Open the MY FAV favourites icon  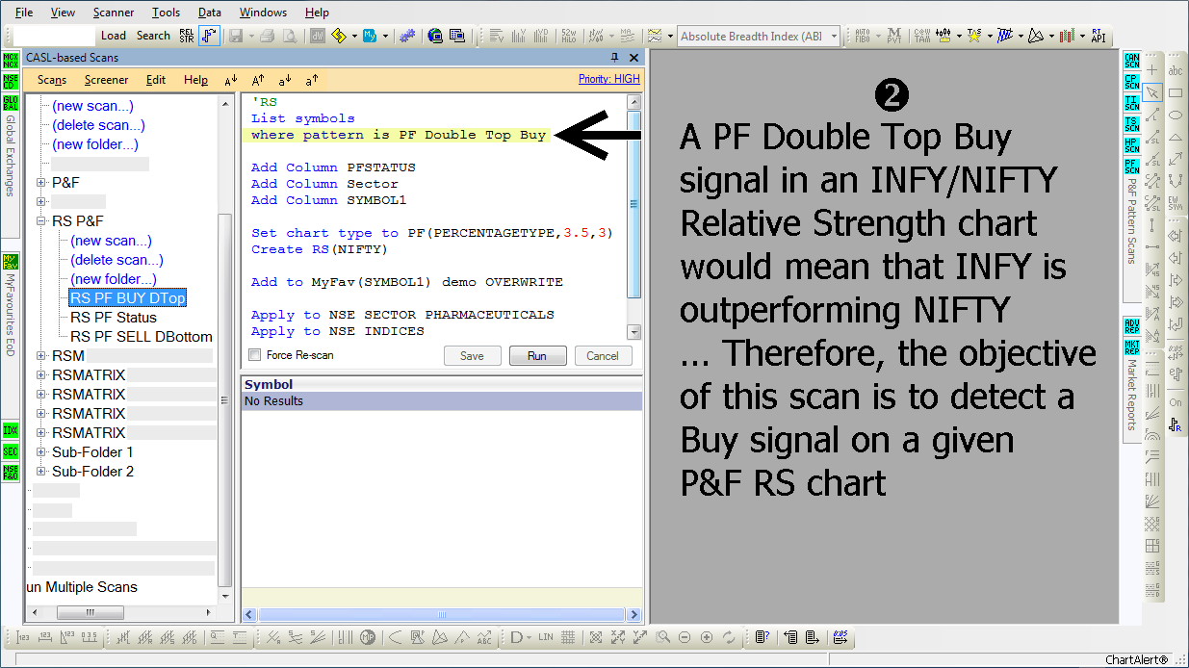11,262
